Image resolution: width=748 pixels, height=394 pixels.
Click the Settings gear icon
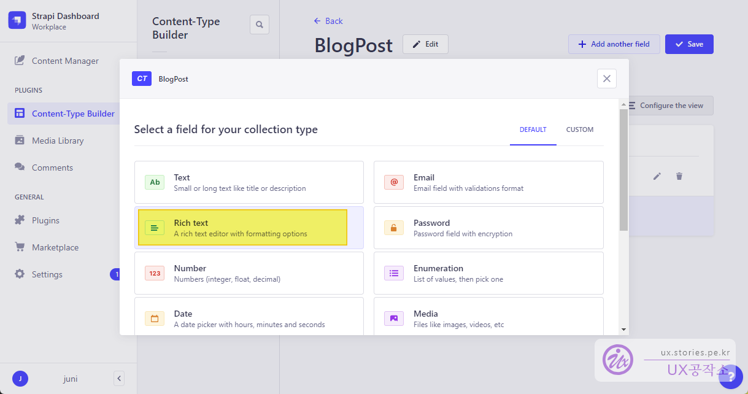click(20, 274)
